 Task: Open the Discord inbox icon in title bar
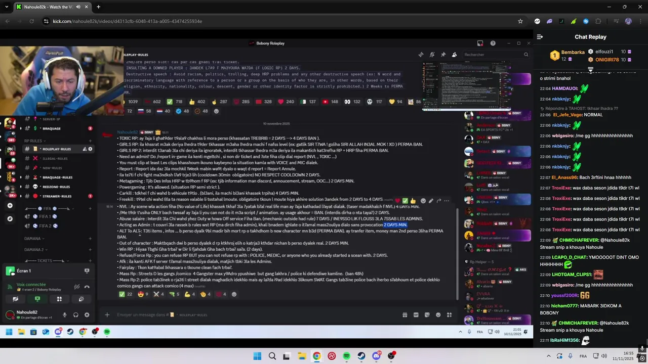pyautogui.click(x=480, y=43)
